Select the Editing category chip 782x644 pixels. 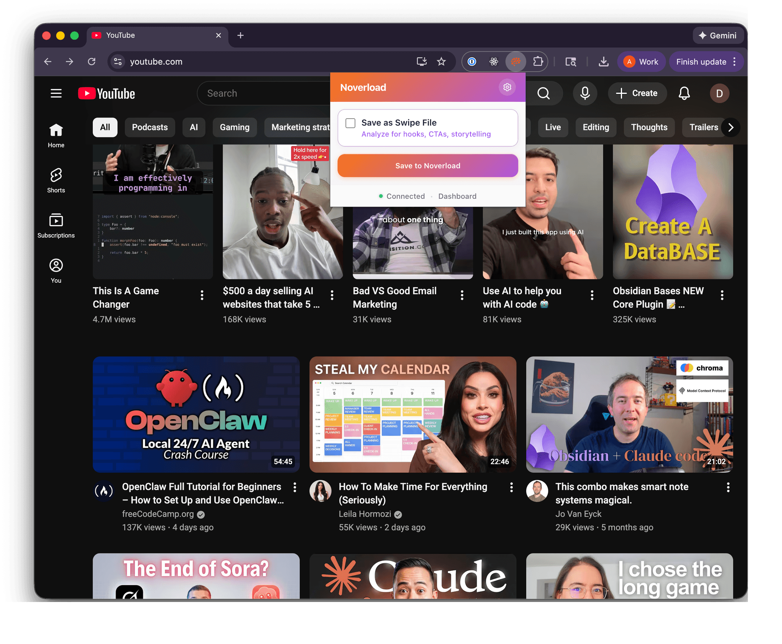596,127
